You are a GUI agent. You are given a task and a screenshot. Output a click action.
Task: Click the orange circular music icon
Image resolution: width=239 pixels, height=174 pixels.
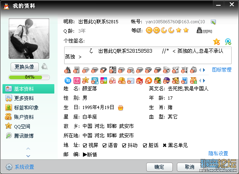click(x=148, y=80)
